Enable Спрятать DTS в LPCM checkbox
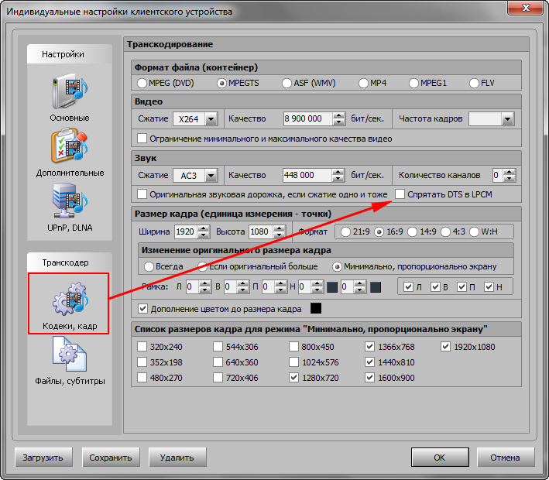 400,194
